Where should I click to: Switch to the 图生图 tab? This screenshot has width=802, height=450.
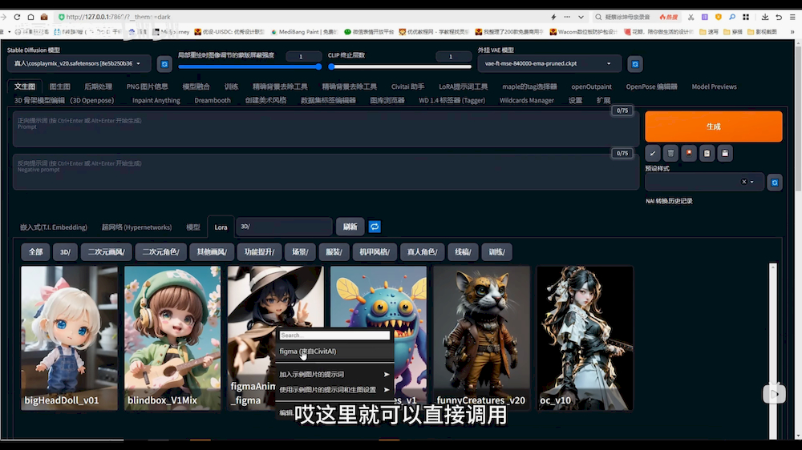[x=59, y=86]
